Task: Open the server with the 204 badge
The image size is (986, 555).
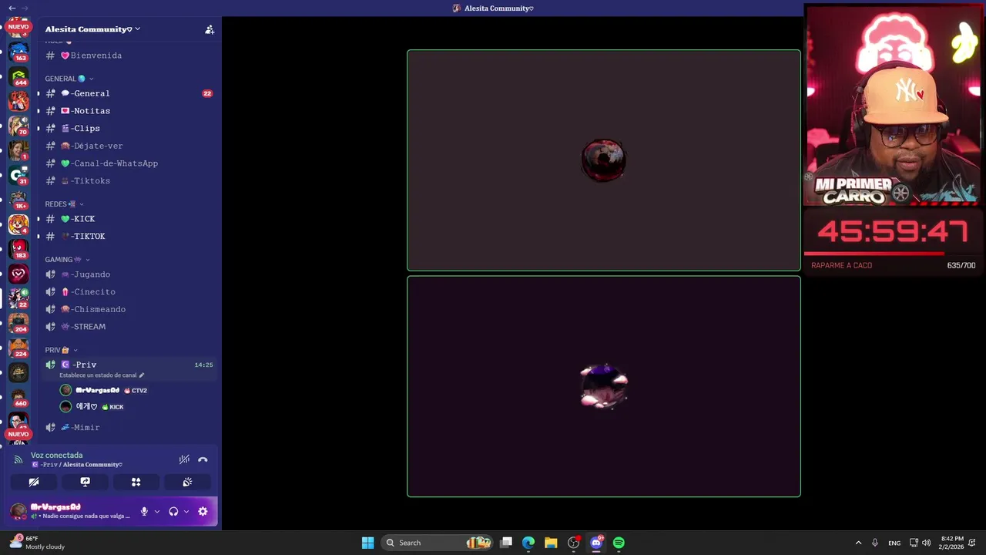Action: click(x=18, y=323)
